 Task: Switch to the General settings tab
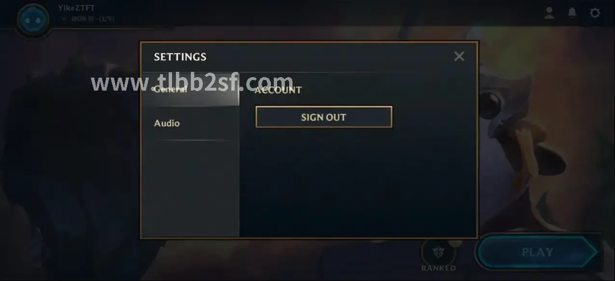coord(191,89)
